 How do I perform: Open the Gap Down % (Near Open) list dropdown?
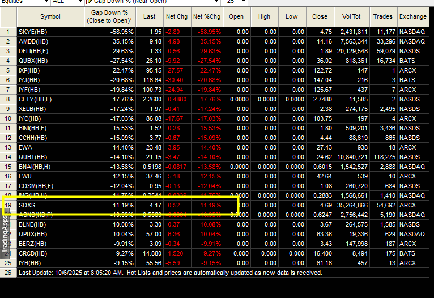pyautogui.click(x=217, y=2)
